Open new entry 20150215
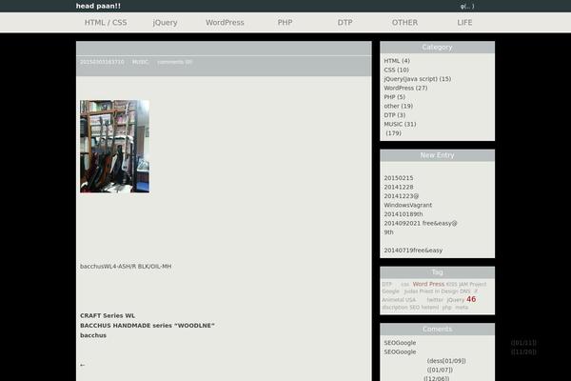The image size is (571, 381). tap(399, 178)
